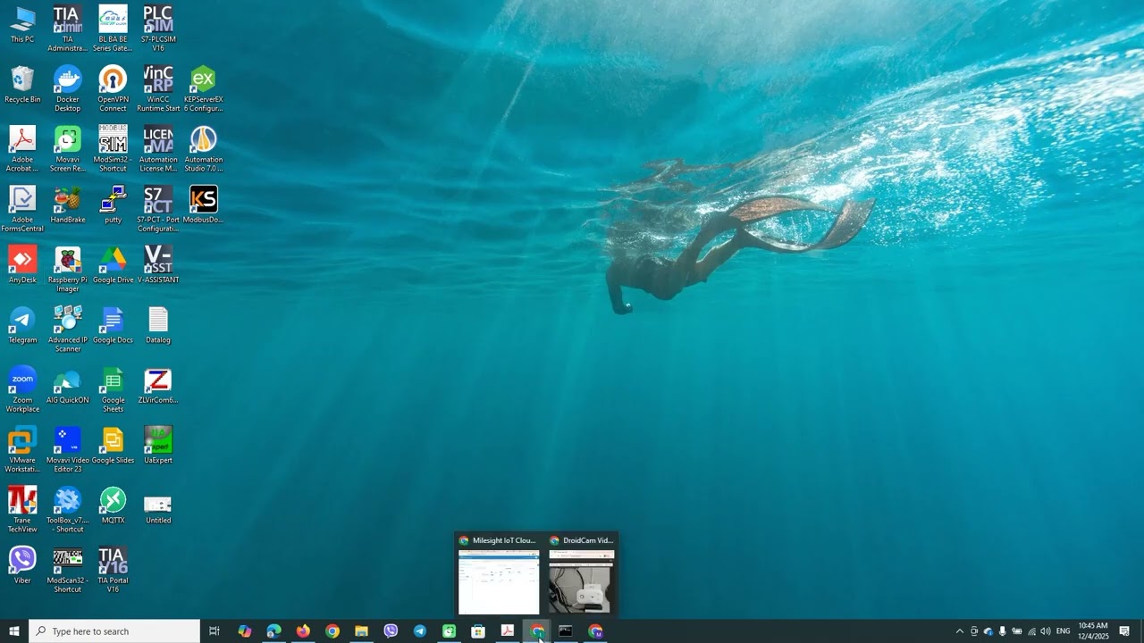Open the Windows Start menu
The image size is (1144, 643).
tap(14, 631)
